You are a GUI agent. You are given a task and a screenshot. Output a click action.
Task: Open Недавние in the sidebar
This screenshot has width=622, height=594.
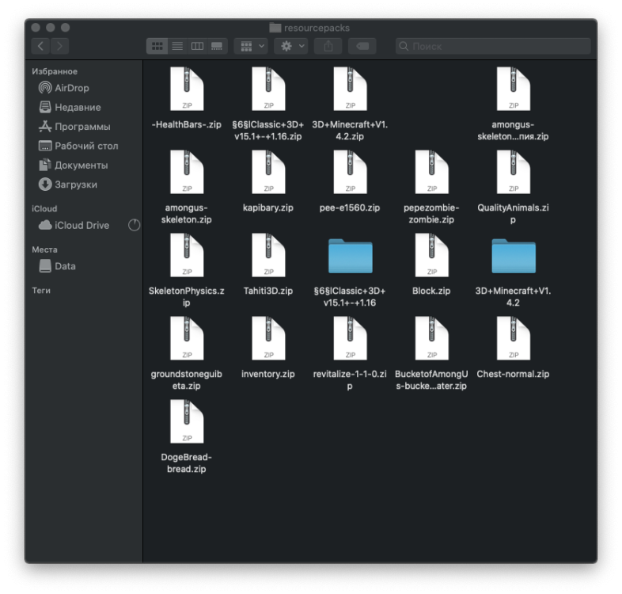click(70, 107)
